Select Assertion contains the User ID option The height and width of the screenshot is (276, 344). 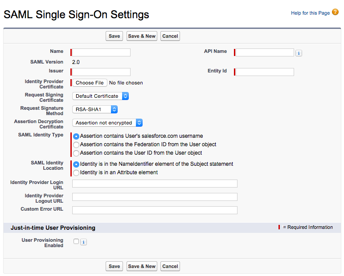(x=76, y=153)
